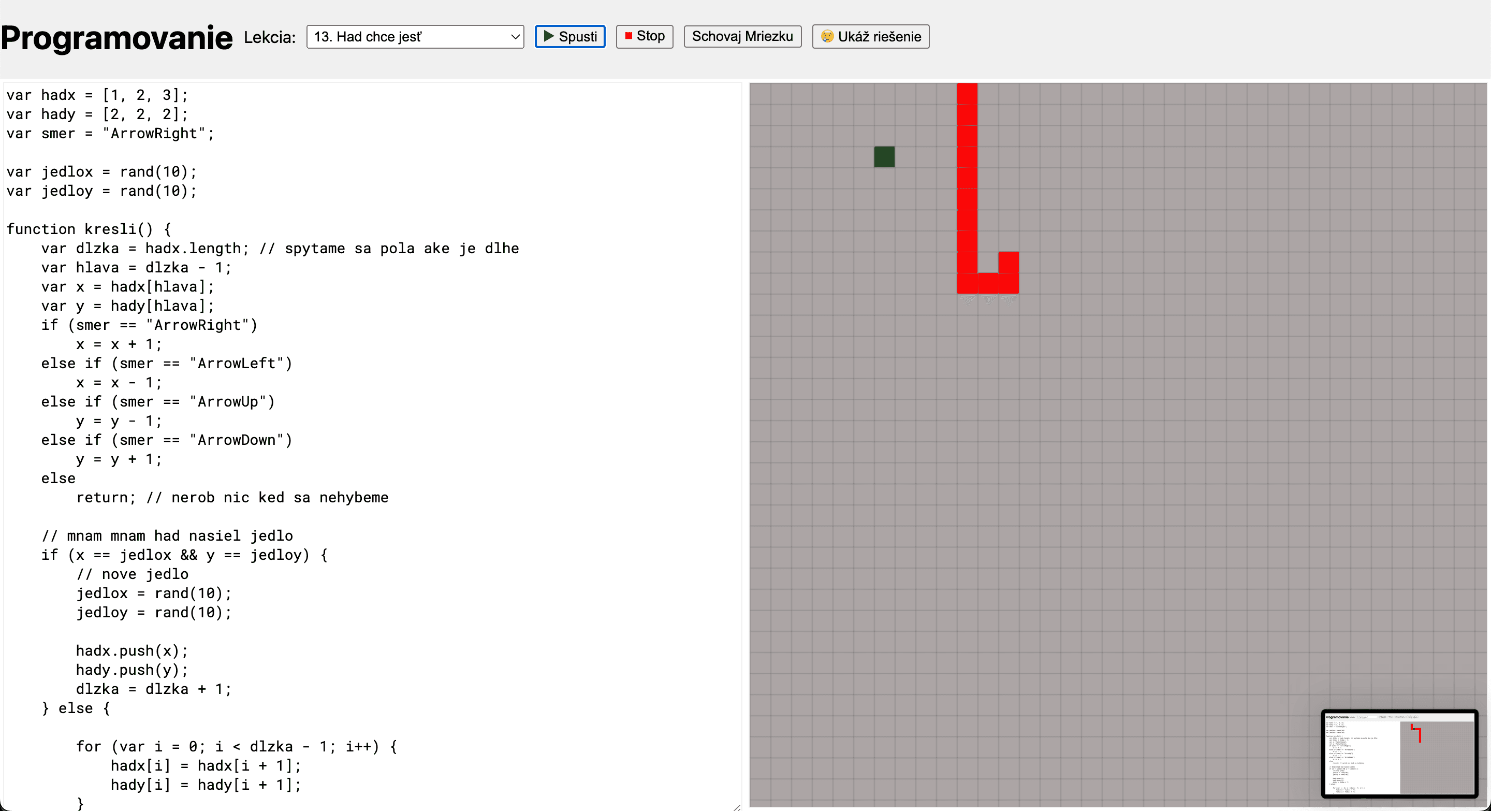The image size is (1491, 811).
Task: Click line 'y = y + 1;'
Action: pos(119,459)
